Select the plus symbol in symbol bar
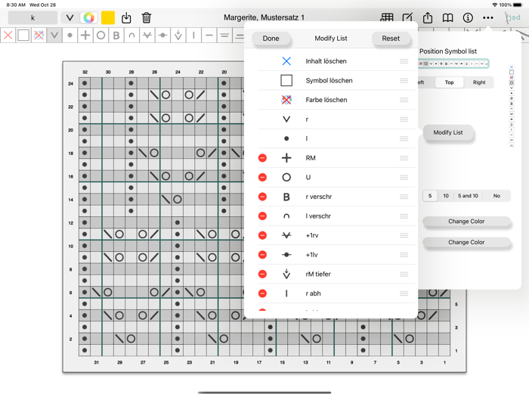This screenshot has height=397, width=529. pyautogui.click(x=85, y=35)
